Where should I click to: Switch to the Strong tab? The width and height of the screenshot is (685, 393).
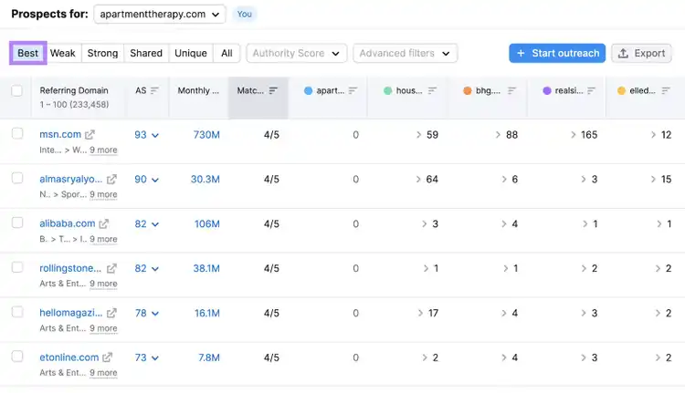pyautogui.click(x=102, y=53)
